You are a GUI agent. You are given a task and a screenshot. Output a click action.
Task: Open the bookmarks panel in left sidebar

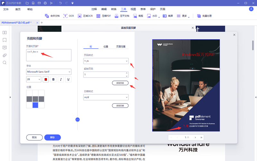pos(4,40)
